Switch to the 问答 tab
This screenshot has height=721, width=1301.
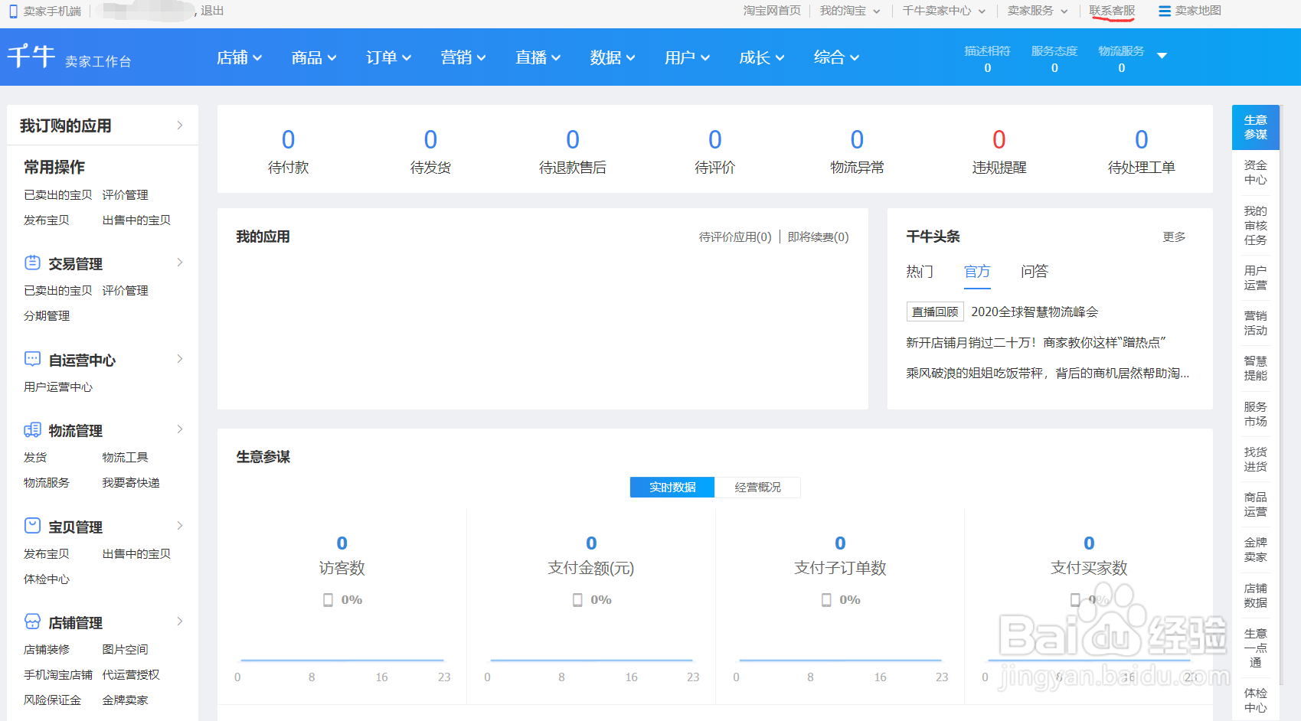(1035, 272)
